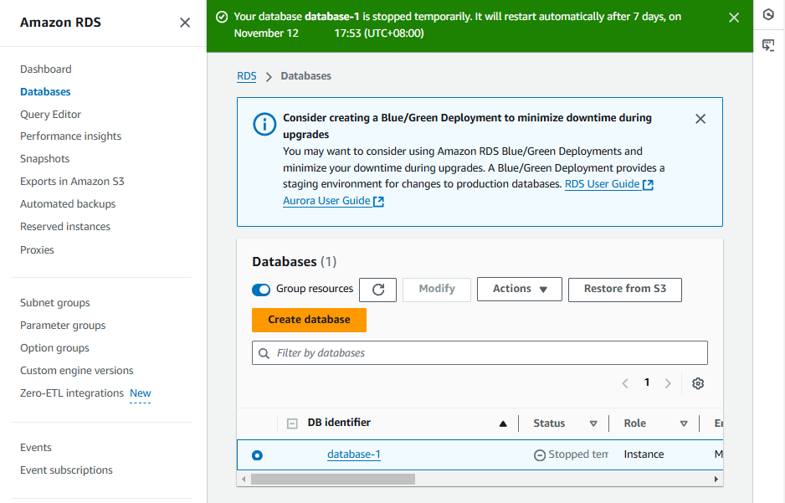Viewport: 785px width, 503px height.
Task: Navigate to Parameter groups in sidebar
Action: pyautogui.click(x=63, y=326)
